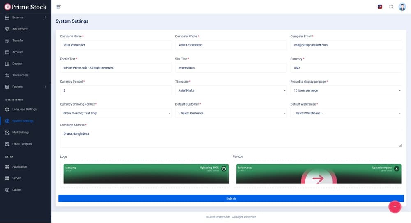The height and width of the screenshot is (223, 411).
Task: Open the EN language flag selector
Action: (x=380, y=7)
